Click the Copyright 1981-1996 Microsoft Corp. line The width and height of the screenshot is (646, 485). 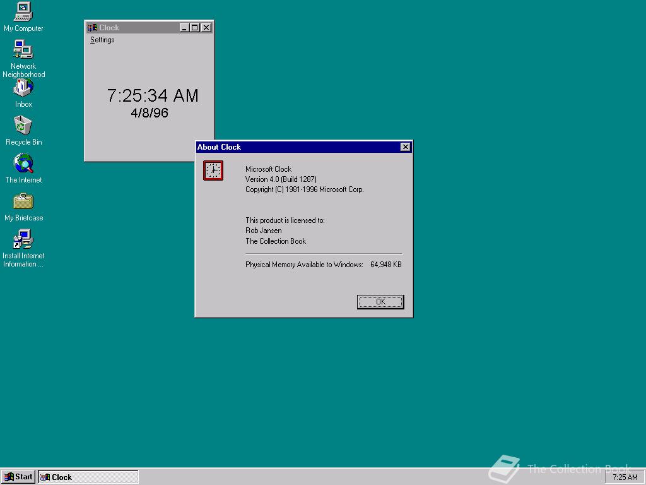point(305,189)
